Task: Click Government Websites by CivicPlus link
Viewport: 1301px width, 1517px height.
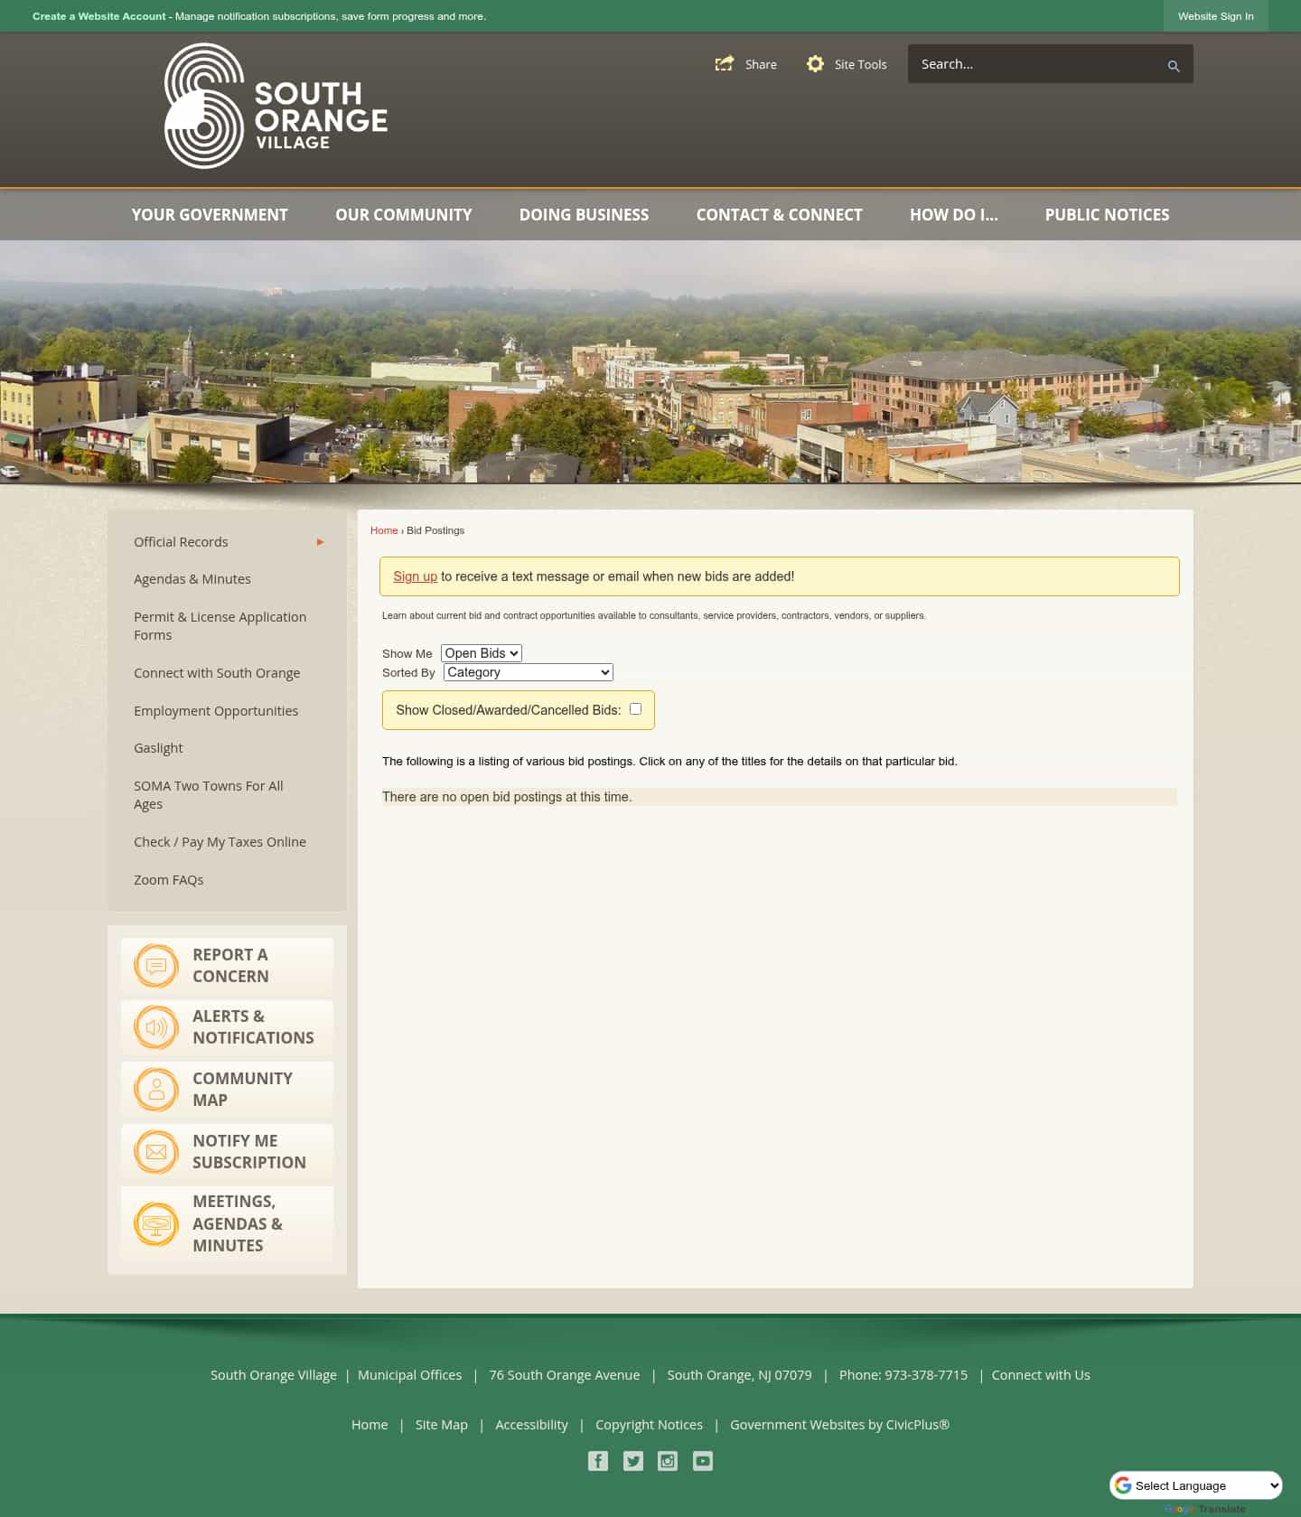Action: [839, 1425]
